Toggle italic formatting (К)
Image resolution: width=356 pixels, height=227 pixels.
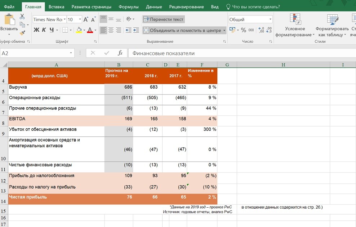(44, 30)
